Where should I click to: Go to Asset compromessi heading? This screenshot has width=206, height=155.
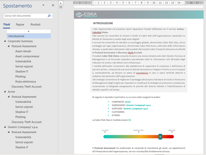(x=27, y=56)
